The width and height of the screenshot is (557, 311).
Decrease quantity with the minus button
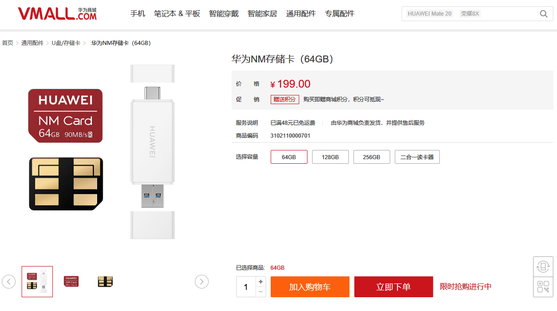[261, 291]
